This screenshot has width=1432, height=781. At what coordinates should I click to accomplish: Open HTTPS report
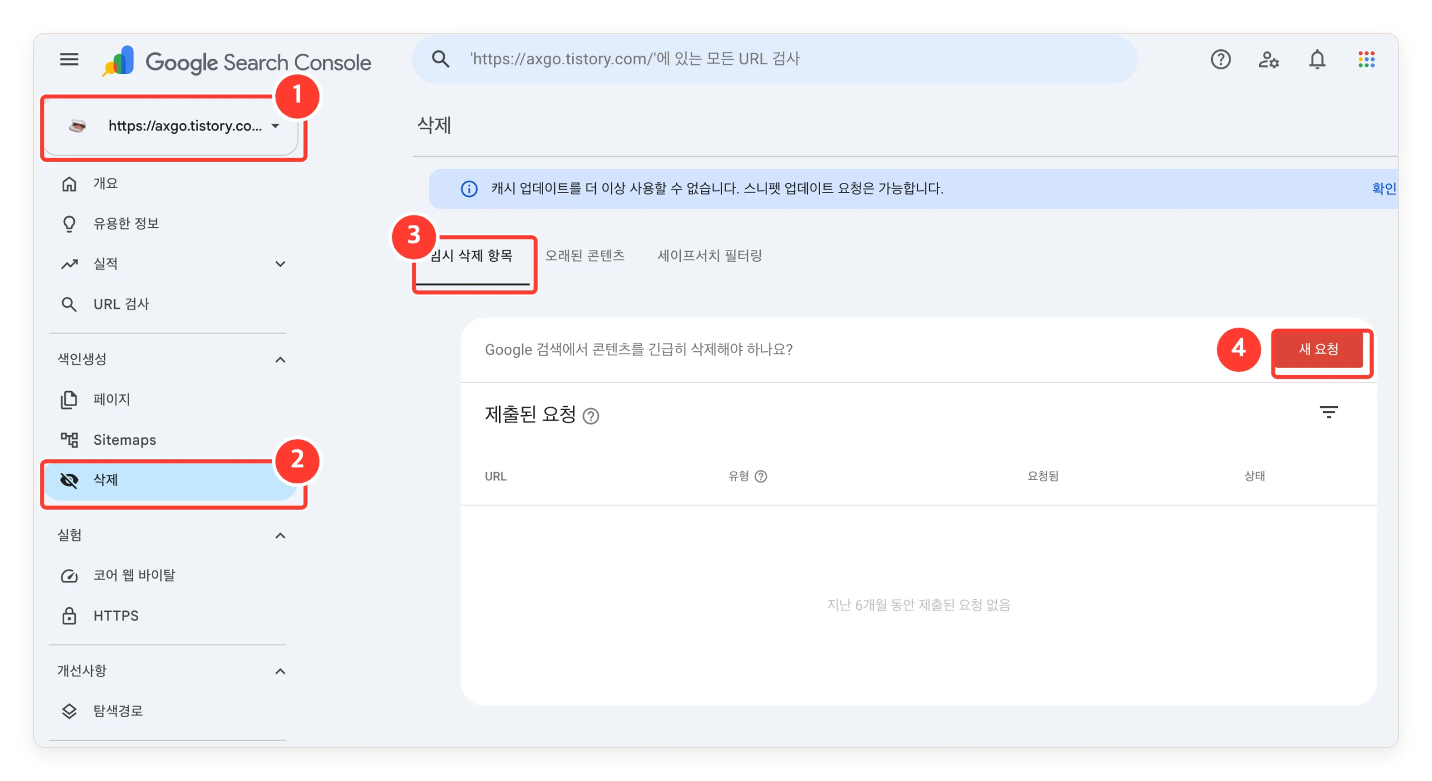pos(171,615)
